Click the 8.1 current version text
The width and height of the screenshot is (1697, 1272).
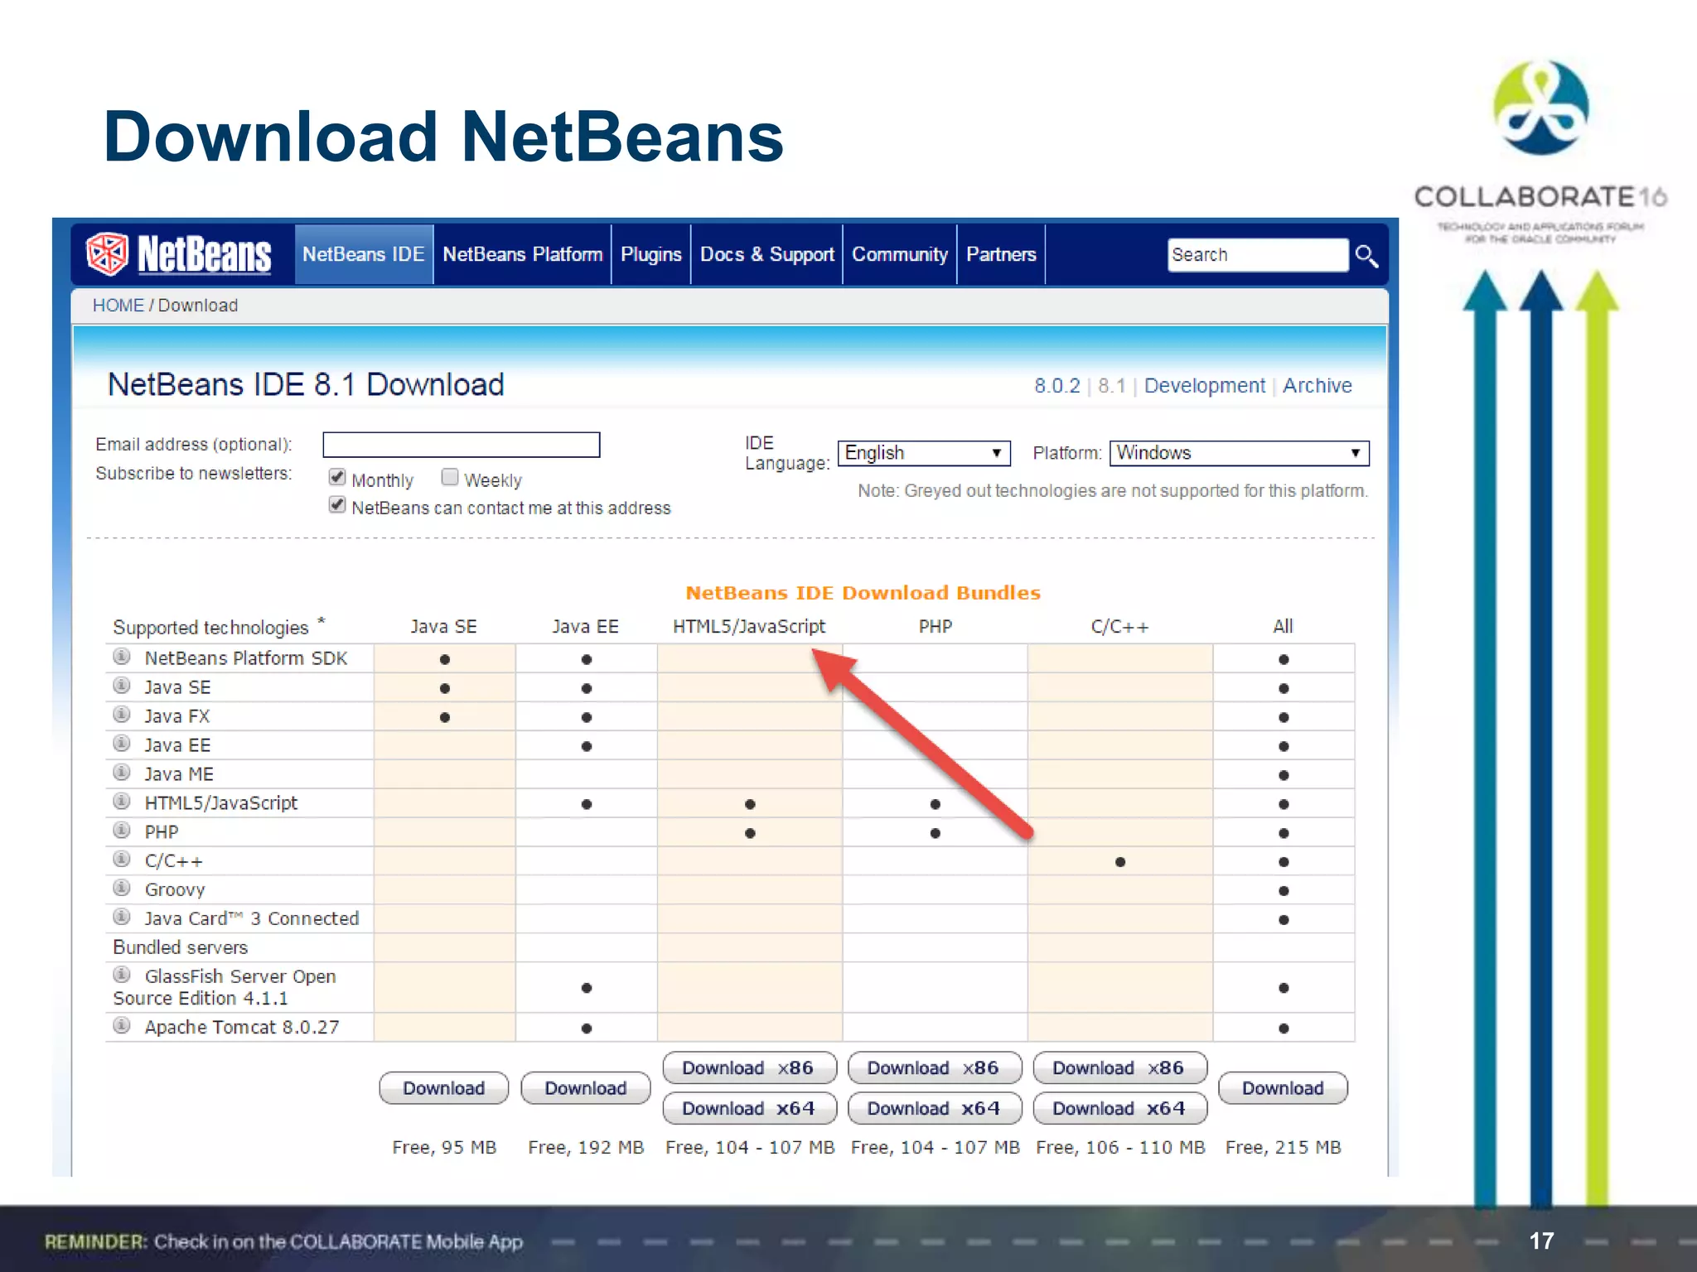pos(1112,386)
